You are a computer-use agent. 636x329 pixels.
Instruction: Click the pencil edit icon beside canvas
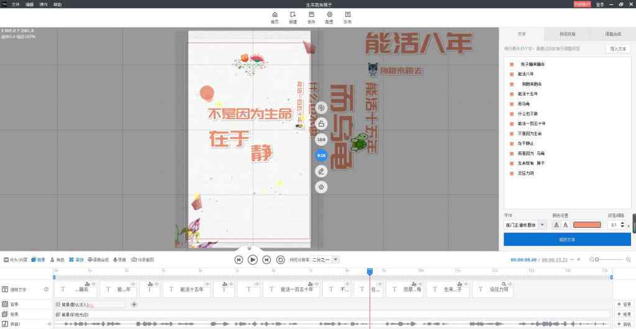coord(321,171)
